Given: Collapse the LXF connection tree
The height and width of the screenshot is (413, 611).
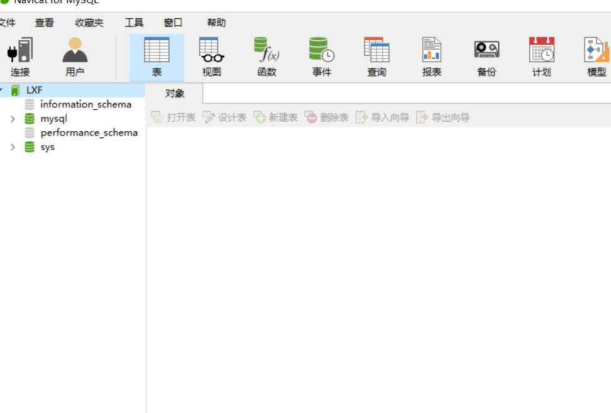Looking at the screenshot, I should (x=1, y=90).
